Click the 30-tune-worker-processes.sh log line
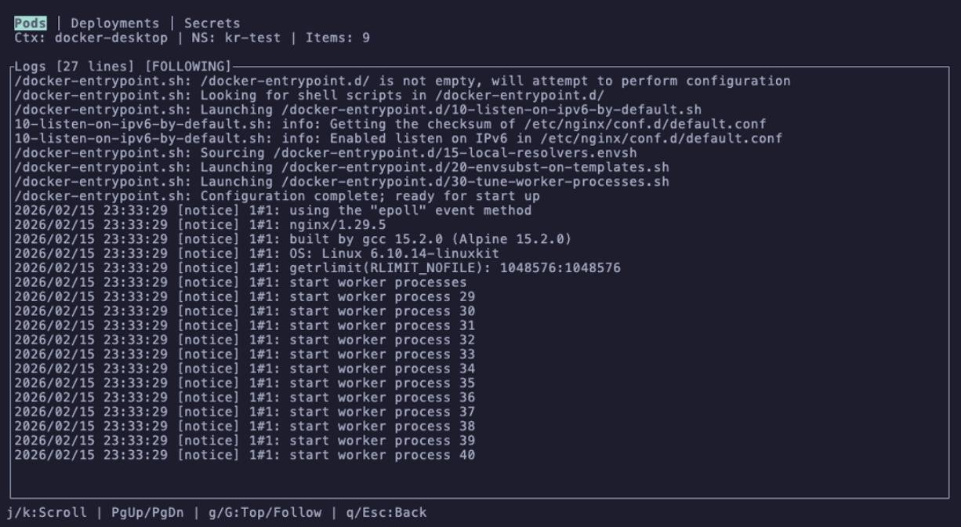 coord(342,182)
